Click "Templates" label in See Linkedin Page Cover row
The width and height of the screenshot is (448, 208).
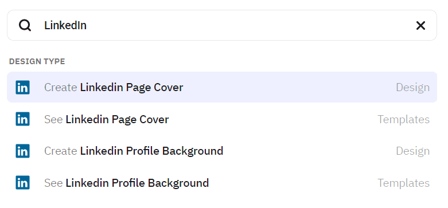click(403, 119)
